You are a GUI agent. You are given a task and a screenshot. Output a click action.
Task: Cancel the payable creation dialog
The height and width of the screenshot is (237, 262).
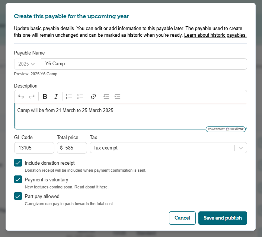(x=182, y=218)
